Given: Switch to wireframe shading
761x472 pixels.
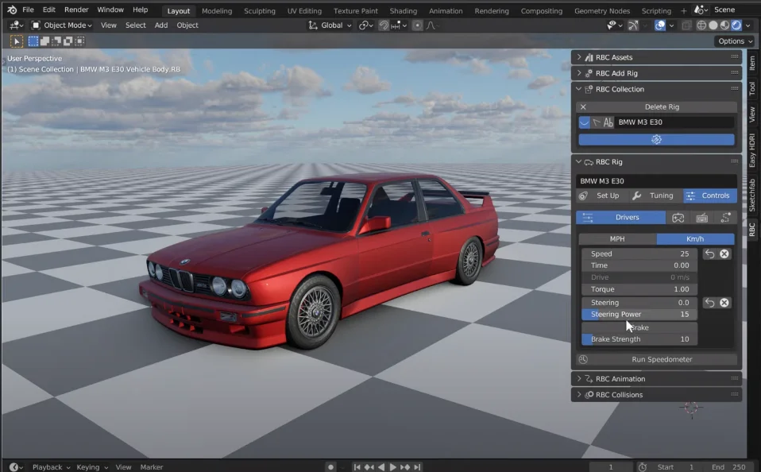Looking at the screenshot, I should 701,25.
